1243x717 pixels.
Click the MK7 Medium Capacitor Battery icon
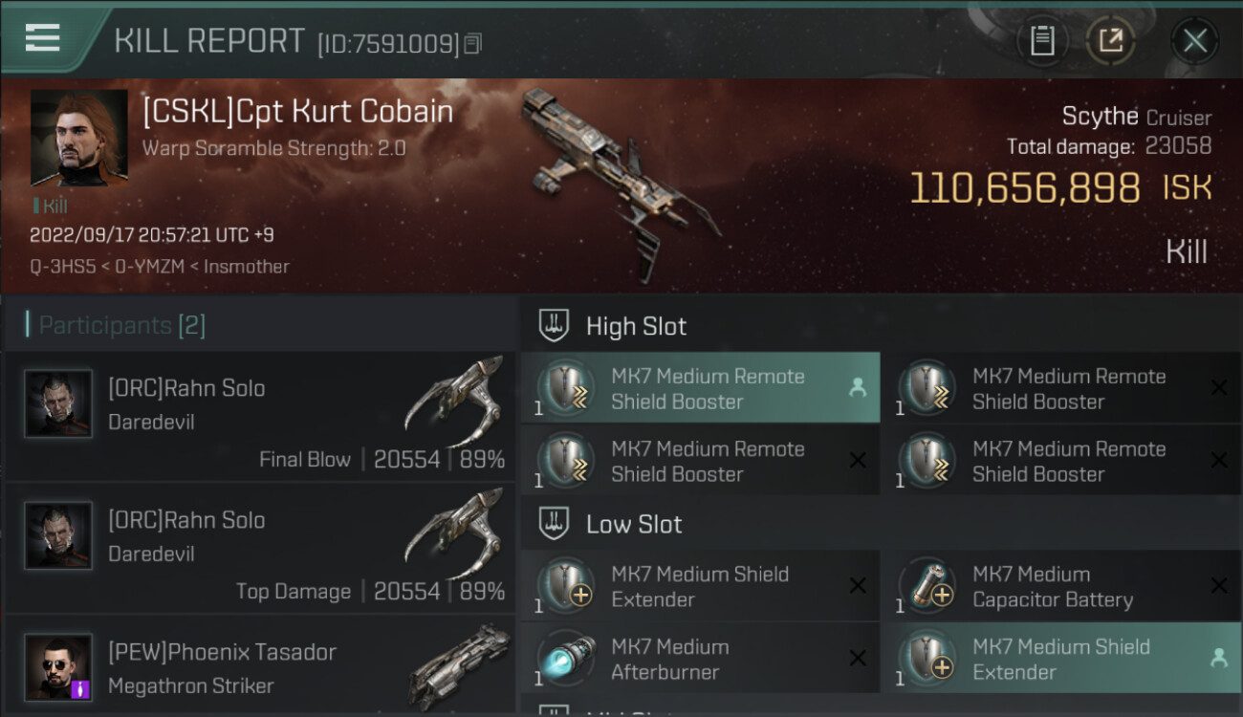coord(926,586)
